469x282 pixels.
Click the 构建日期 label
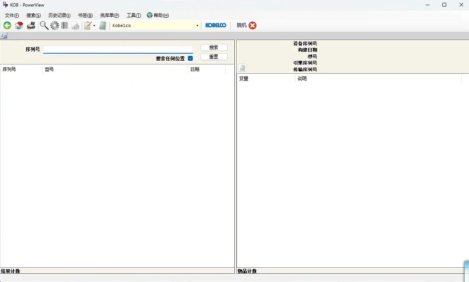(x=307, y=50)
